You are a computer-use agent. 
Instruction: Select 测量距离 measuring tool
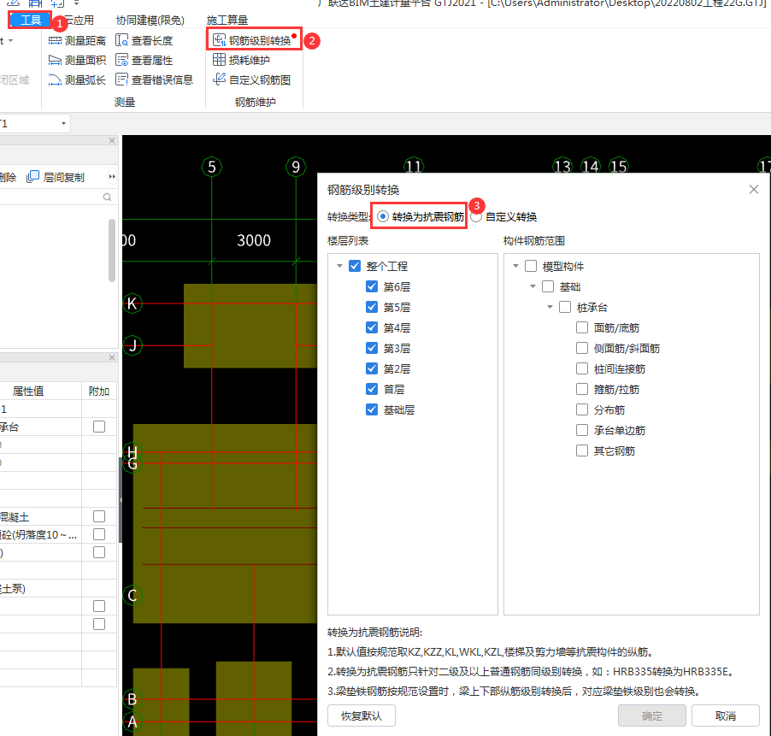point(77,41)
